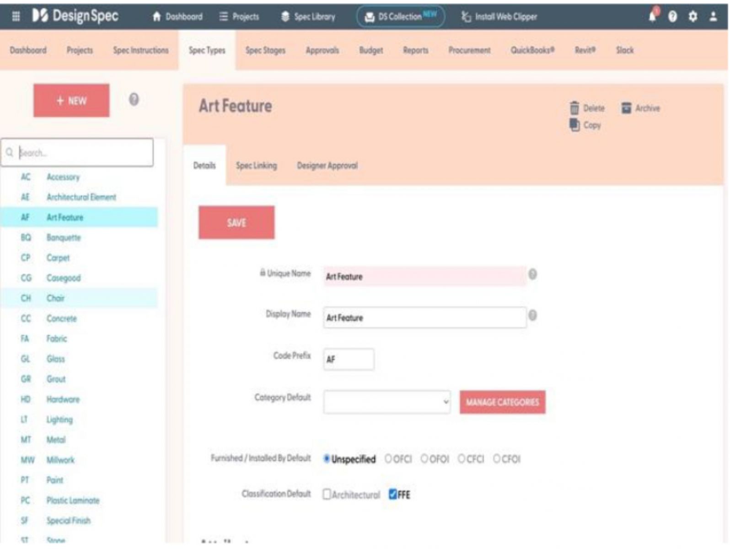Open the apps grid menu icon
730x549 pixels.
click(x=16, y=16)
